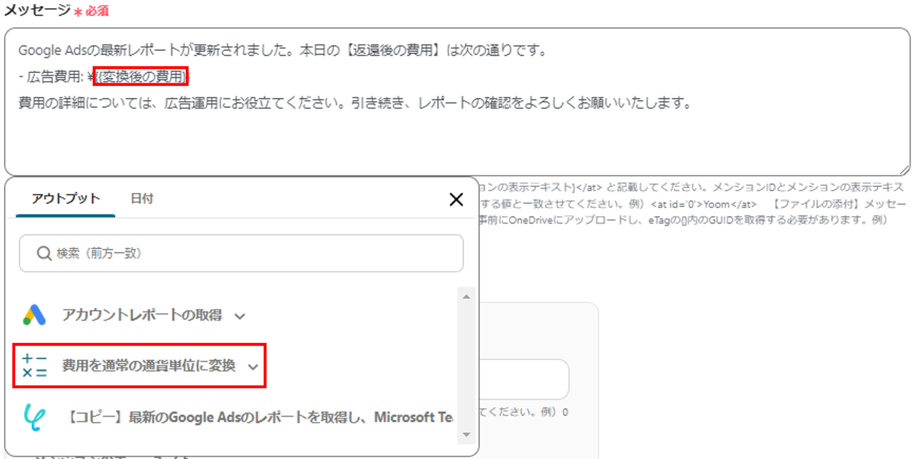Click the Google Ads logo icon
916x459 pixels.
[x=34, y=315]
